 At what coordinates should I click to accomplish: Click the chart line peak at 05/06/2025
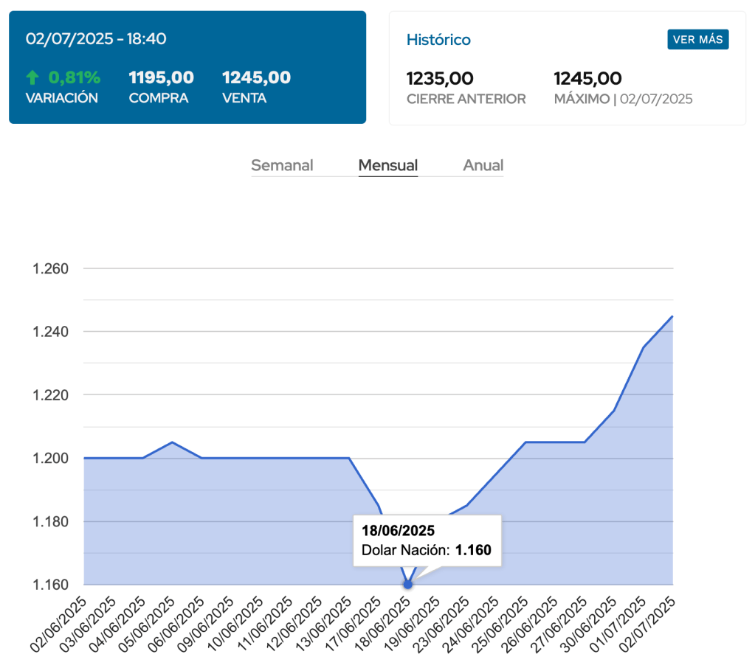(x=172, y=442)
